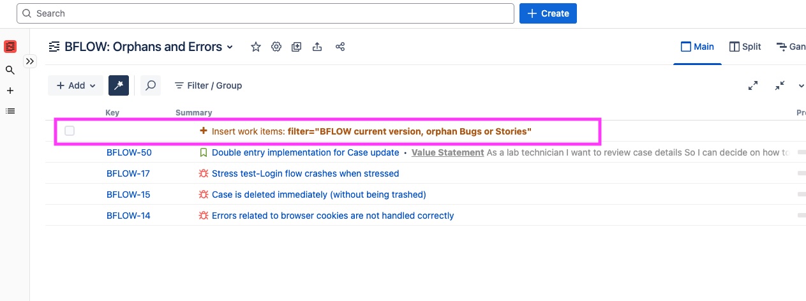Open Double entry implementation for Case update
The width and height of the screenshot is (806, 301).
306,152
